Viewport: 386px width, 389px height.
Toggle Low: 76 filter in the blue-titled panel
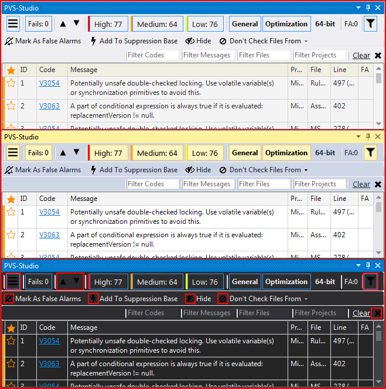tap(204, 24)
